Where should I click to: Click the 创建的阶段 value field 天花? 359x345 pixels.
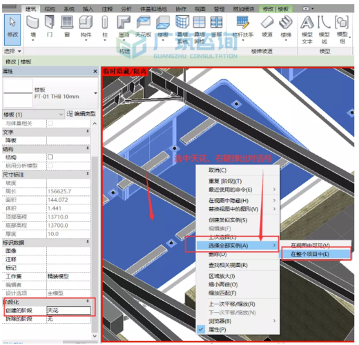68,310
